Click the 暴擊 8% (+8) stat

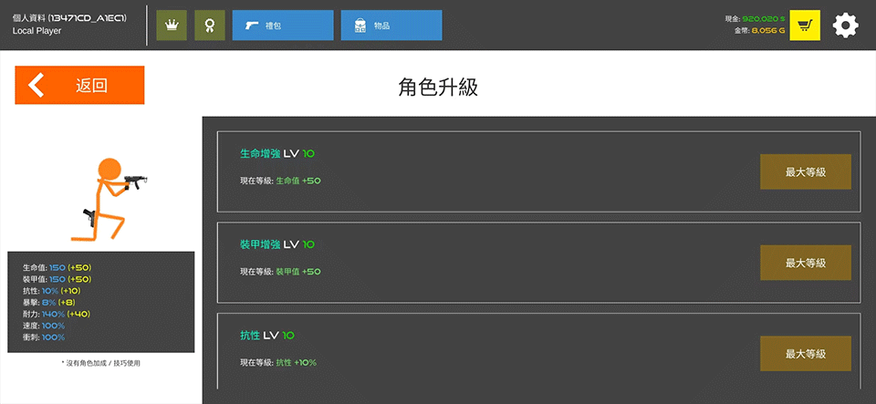coord(48,303)
